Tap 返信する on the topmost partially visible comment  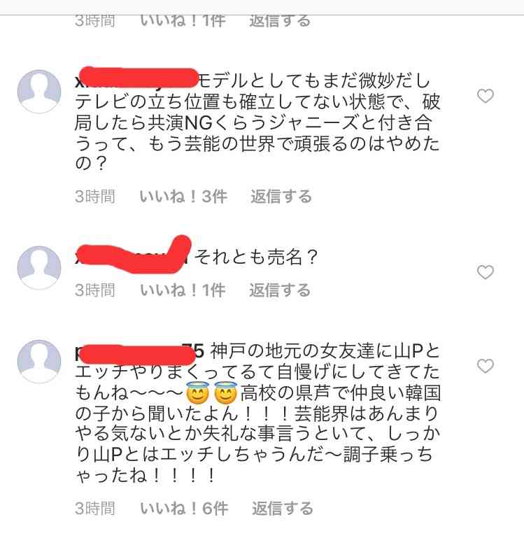click(x=280, y=20)
